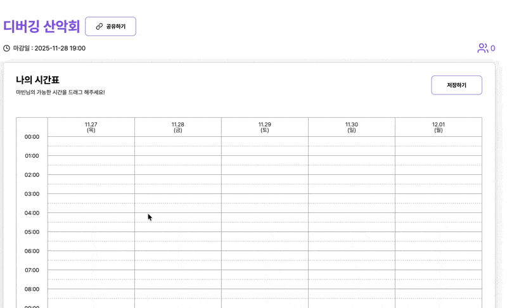The image size is (507, 308).
Task: Open the participants people icon
Action: pyautogui.click(x=482, y=48)
